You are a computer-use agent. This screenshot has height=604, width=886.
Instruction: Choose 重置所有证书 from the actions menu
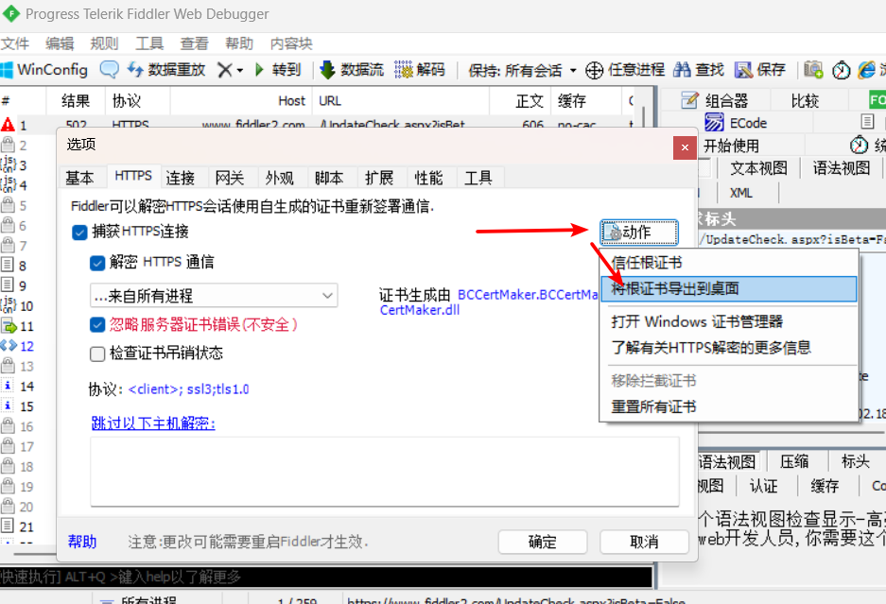[728, 406]
